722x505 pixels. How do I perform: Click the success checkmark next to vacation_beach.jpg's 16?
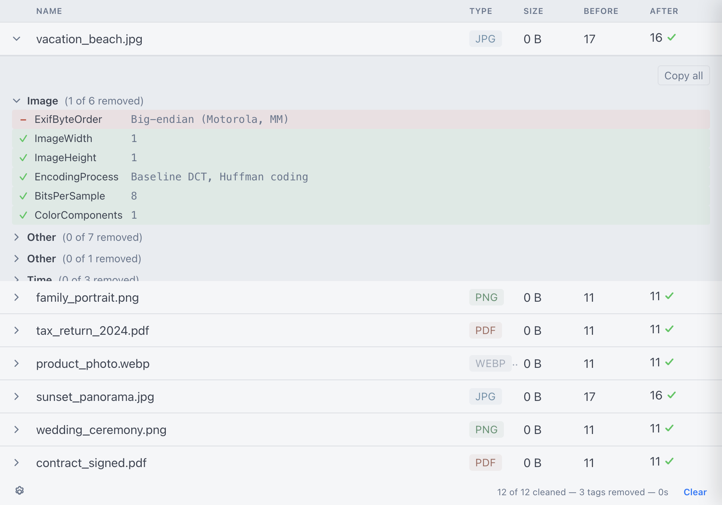point(672,37)
